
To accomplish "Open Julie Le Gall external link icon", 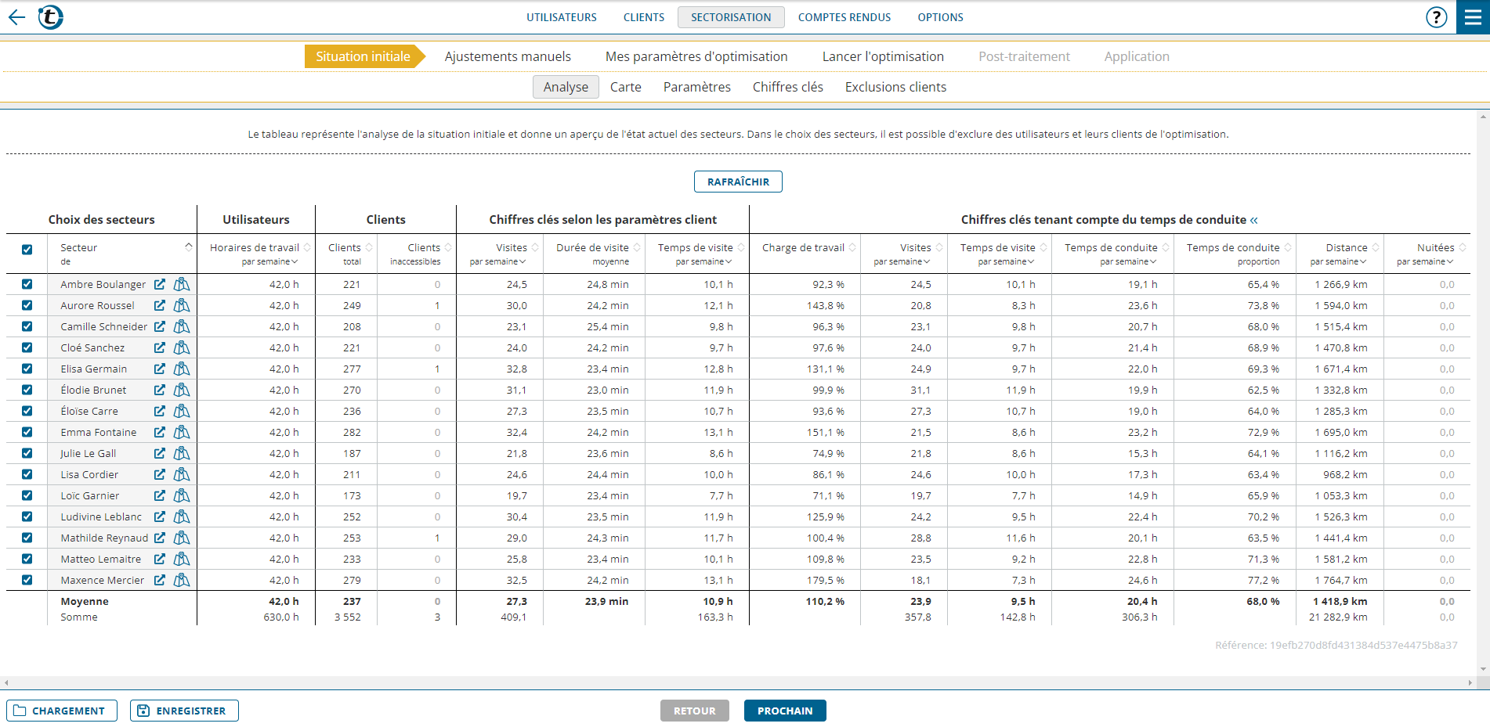I will point(160,453).
